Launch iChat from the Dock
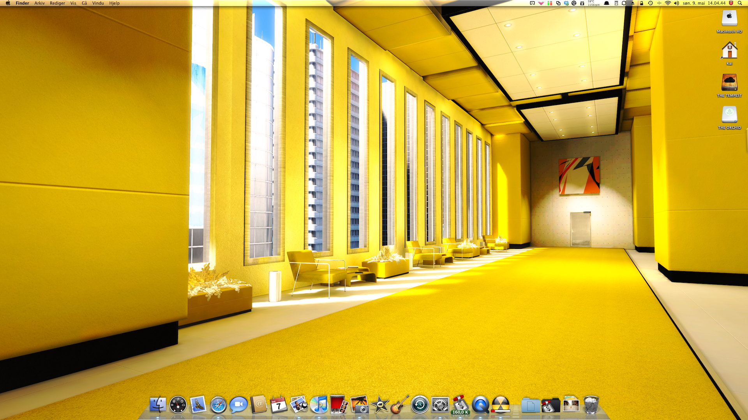 point(238,405)
